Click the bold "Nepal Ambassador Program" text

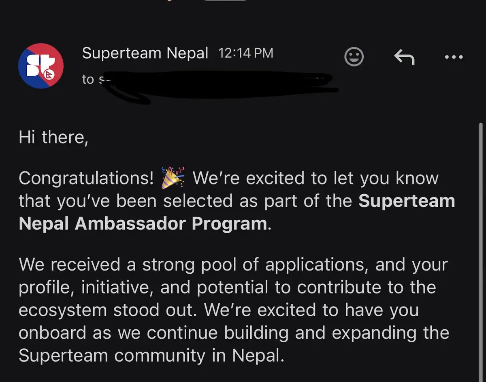coord(143,224)
